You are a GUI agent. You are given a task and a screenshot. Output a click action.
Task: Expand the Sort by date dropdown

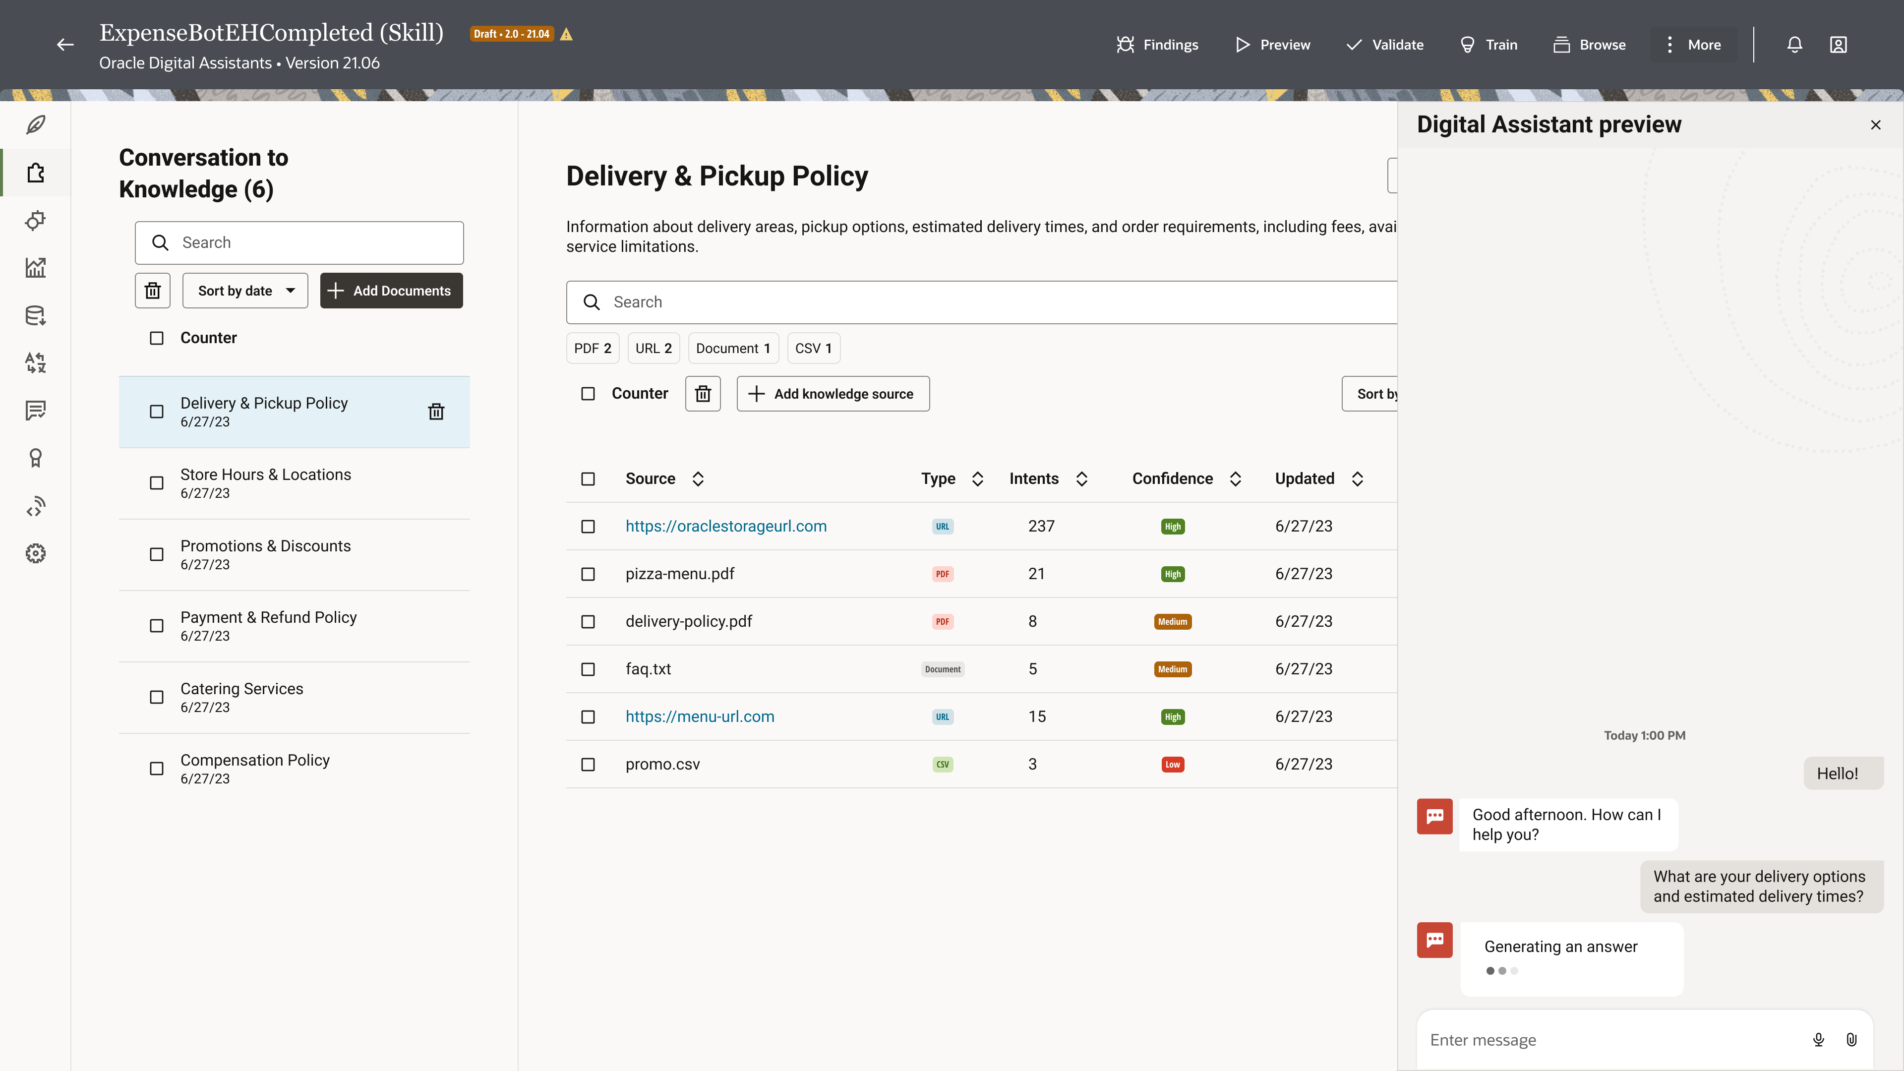click(245, 291)
